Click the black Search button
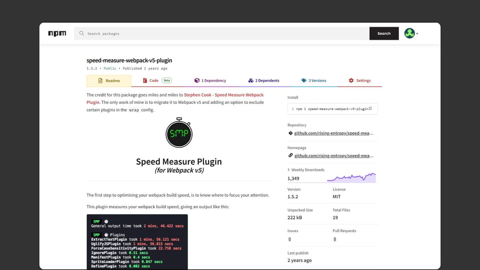Image resolution: width=480 pixels, height=270 pixels. click(x=384, y=34)
